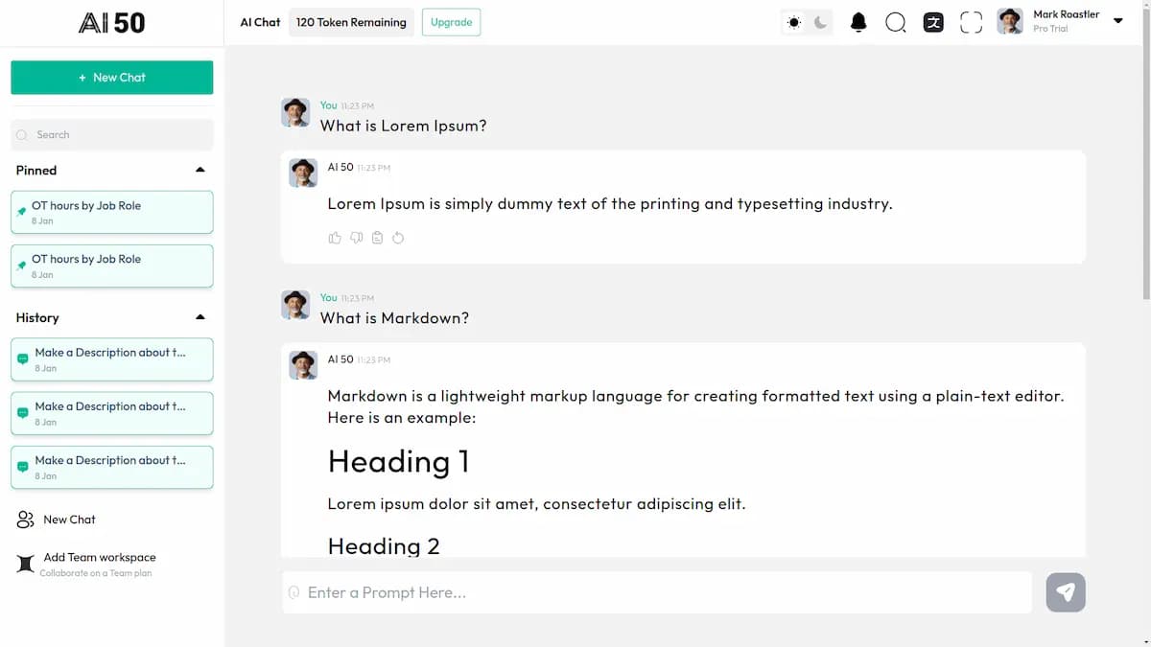Screen dimensions: 1151x647
Task: Toggle fullscreen mode icon
Action: tap(971, 22)
